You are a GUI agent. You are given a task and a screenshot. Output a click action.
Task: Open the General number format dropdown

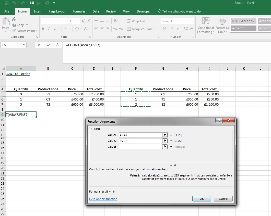[x=192, y=21]
